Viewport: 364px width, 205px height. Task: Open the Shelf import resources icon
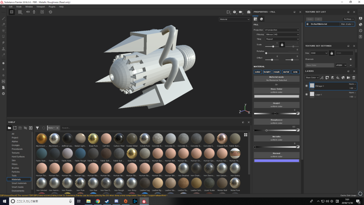click(31, 128)
